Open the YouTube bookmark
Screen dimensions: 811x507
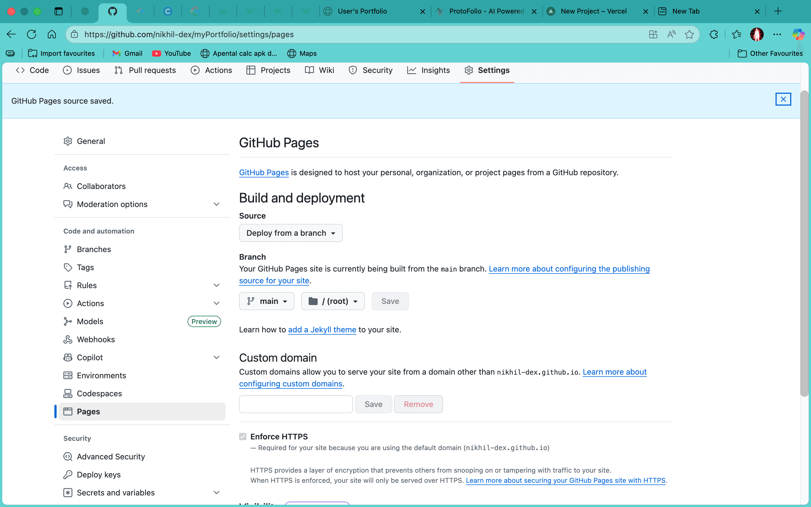coord(171,53)
